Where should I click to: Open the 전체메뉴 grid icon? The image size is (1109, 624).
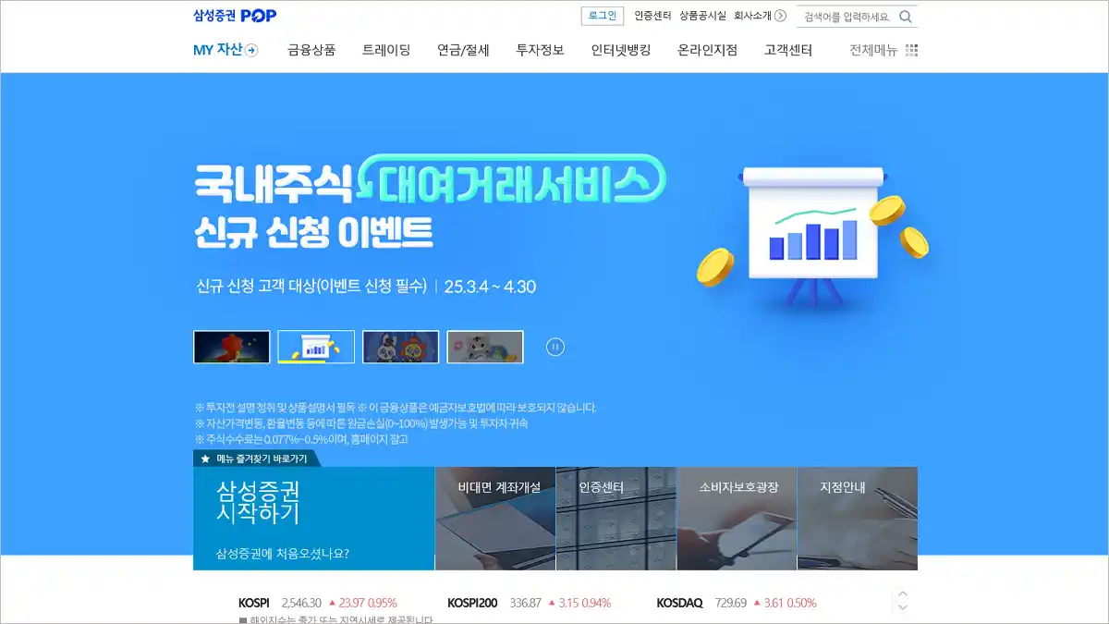point(911,50)
